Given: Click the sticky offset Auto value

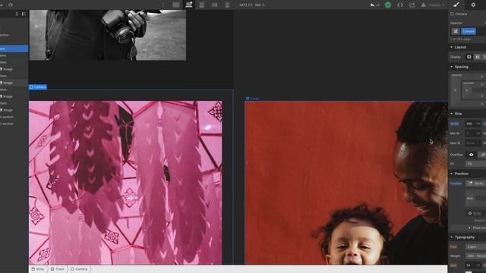Looking at the screenshot, I should [x=470, y=198].
